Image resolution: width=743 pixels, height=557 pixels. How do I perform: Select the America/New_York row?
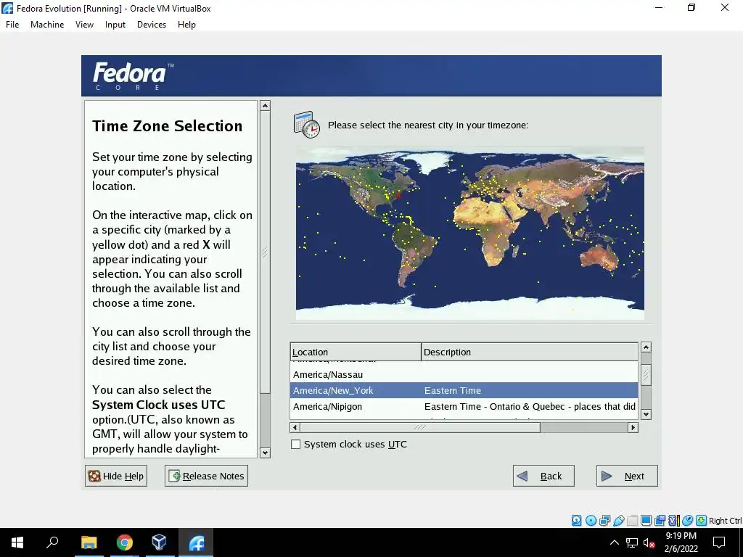(x=464, y=391)
